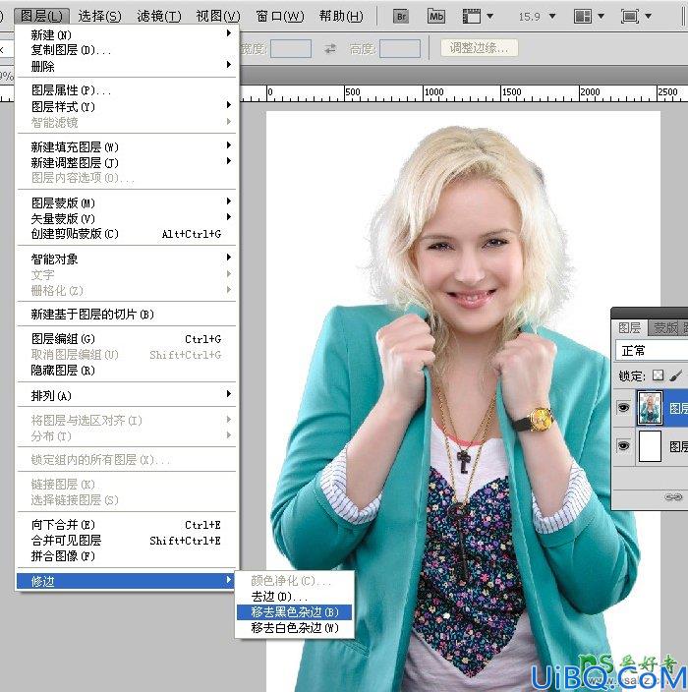Choose 新建基于图层的切片 (B)
Image resolution: width=688 pixels, height=692 pixels.
(x=126, y=315)
